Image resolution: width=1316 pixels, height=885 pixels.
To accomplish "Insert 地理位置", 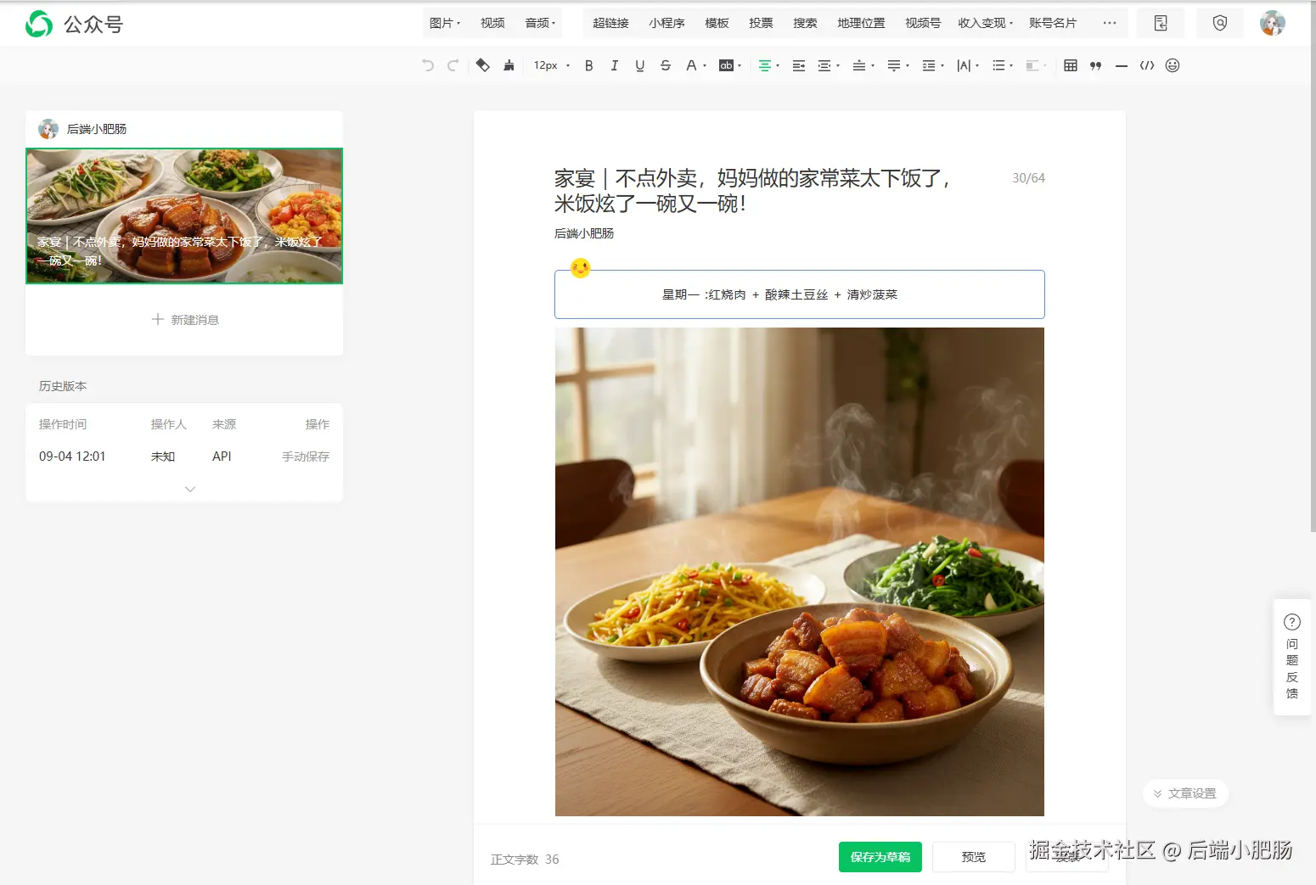I will click(861, 23).
